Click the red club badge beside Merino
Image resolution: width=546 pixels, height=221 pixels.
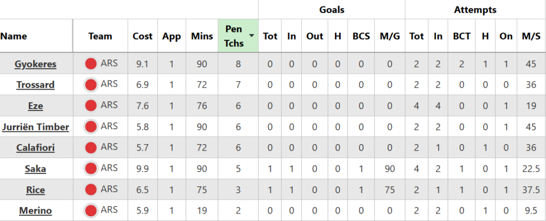point(91,210)
